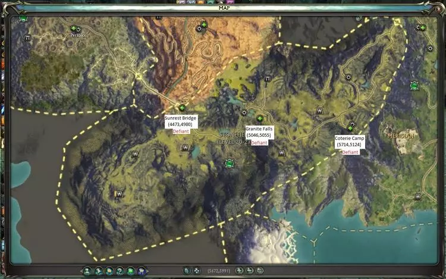The height and width of the screenshot is (279, 446).
Task: Click the gear icon above Coterie Camp diamond
Action: point(353,124)
